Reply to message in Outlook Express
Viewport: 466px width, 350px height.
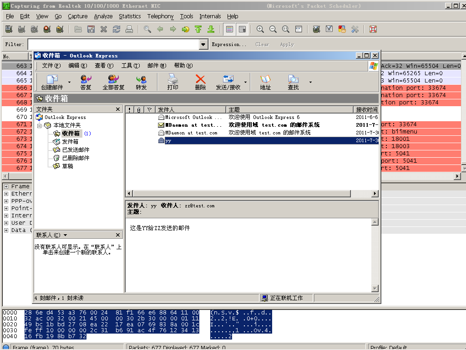point(86,82)
